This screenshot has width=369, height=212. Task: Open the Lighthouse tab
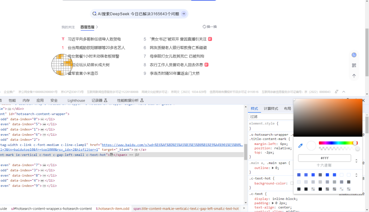[x=76, y=101]
